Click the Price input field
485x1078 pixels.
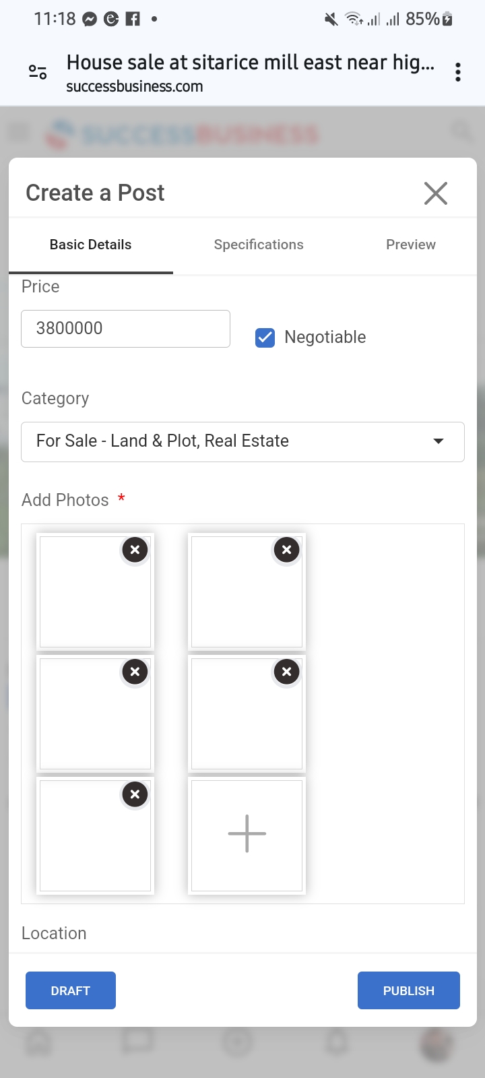[125, 329]
